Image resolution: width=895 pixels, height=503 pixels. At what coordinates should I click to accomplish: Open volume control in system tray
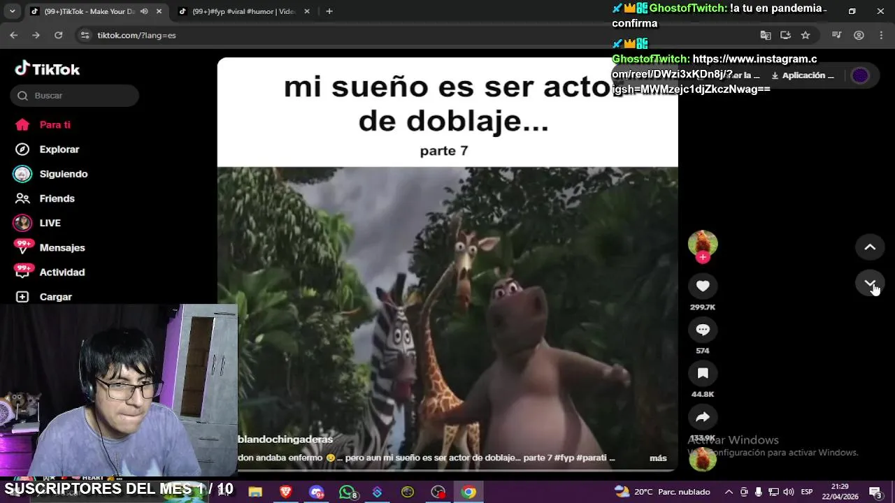789,492
